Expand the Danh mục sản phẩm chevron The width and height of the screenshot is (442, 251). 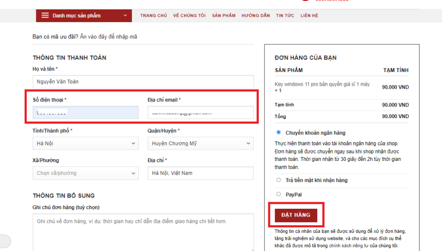coord(125,16)
